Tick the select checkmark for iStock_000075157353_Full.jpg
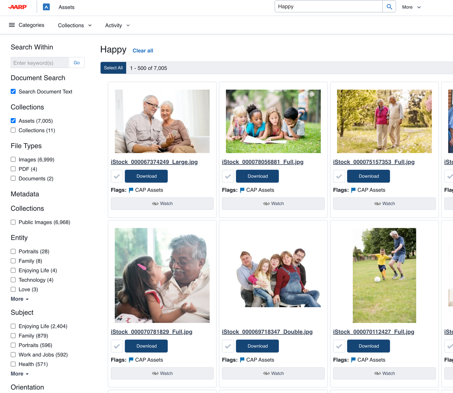 [339, 176]
